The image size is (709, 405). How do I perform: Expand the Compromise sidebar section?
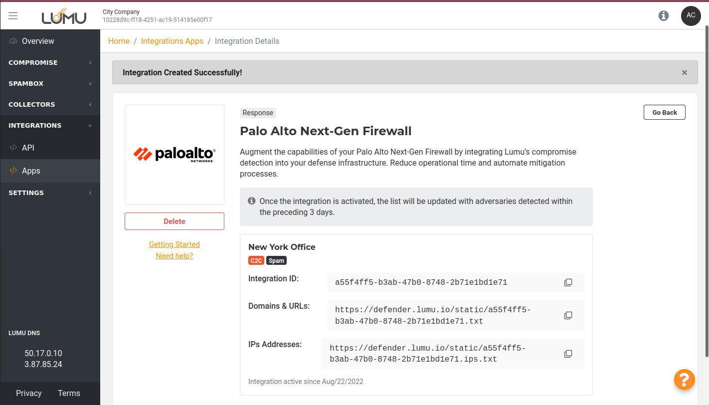tap(50, 63)
